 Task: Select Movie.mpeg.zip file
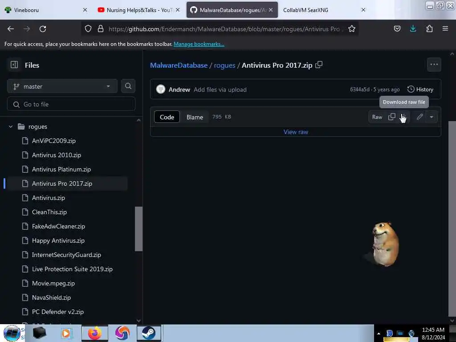53,283
